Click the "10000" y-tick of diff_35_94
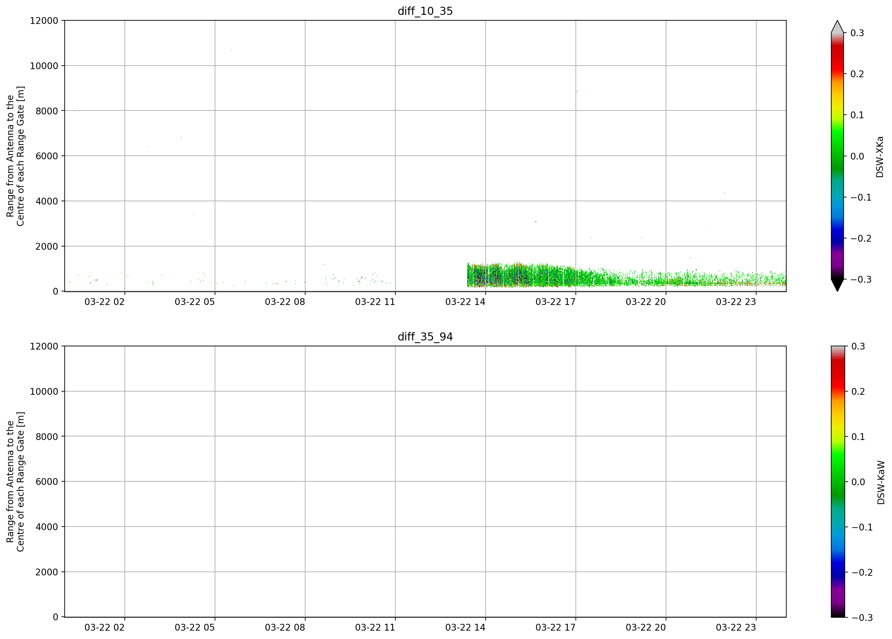Viewport: 892px width, 639px height. [44, 392]
